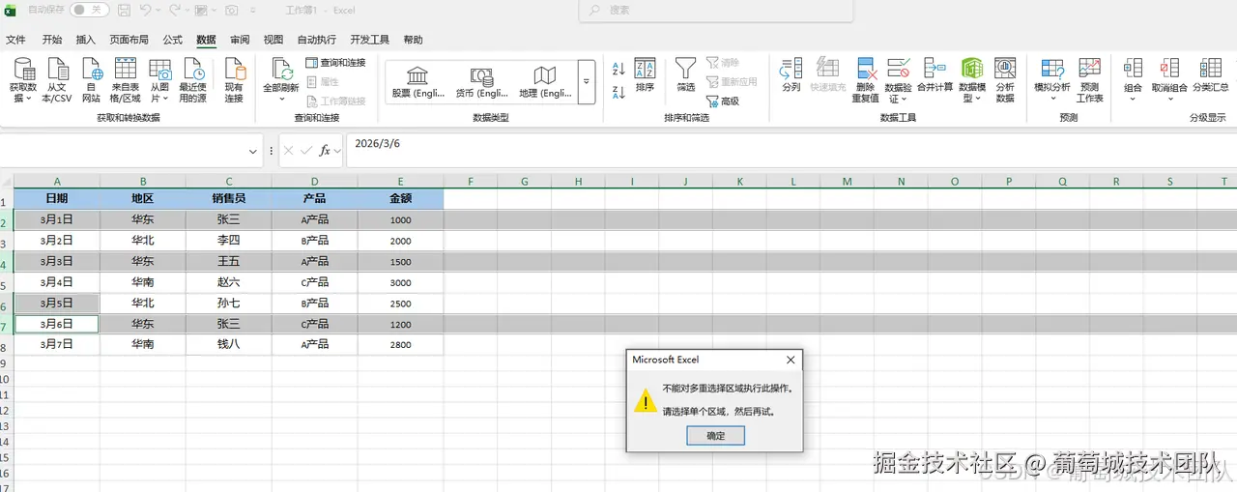This screenshot has width=1237, height=492.
Task: Click the save icon in title bar
Action: [125, 10]
